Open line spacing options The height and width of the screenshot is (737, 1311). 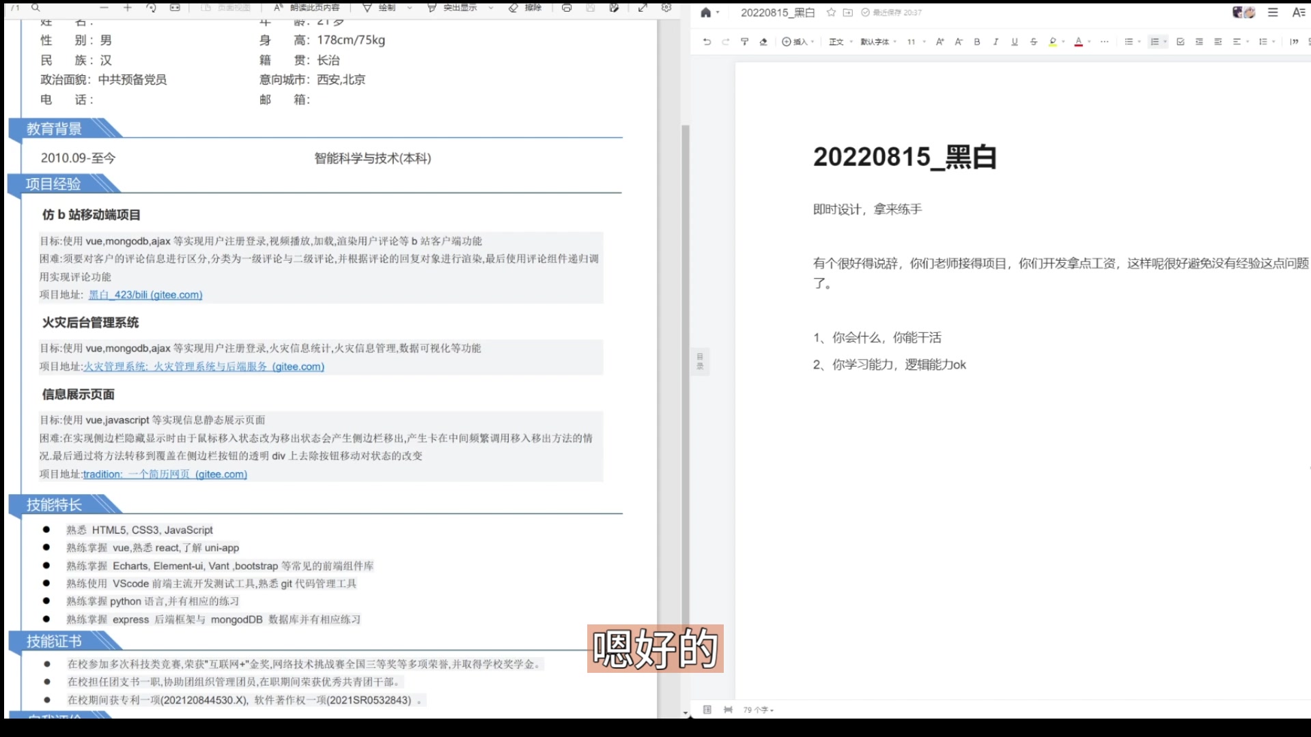pos(1267,42)
